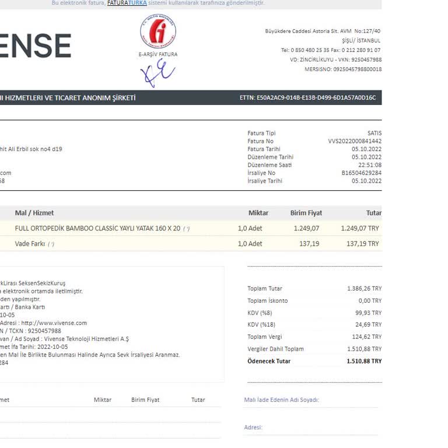The height and width of the screenshot is (448, 448).
Task: Select the Vade Farkı row label
Action: 30,244
